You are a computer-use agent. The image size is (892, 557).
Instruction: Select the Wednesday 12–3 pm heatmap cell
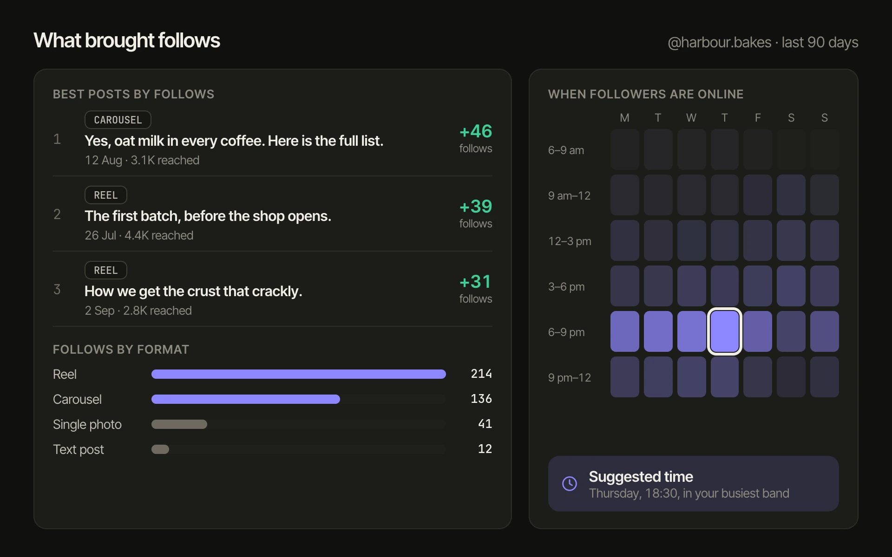[692, 240]
